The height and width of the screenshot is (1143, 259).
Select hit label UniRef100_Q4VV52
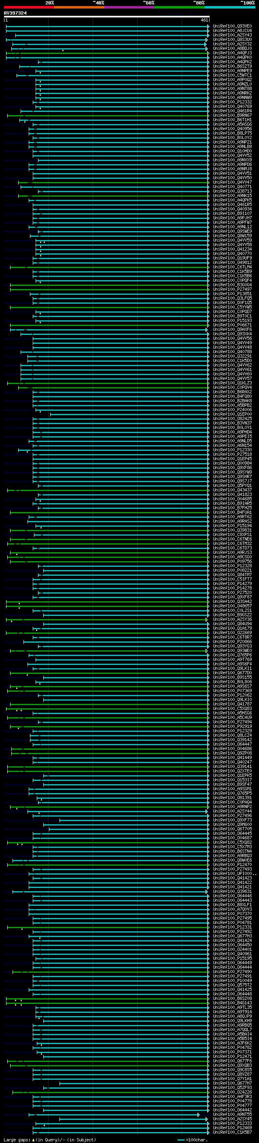(232, 155)
